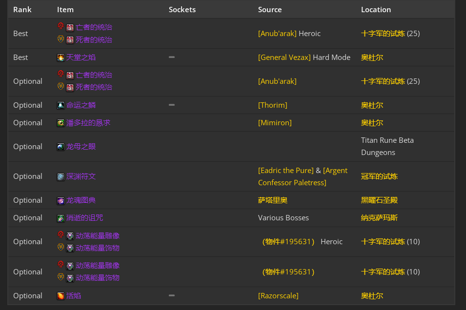Open the 活焰 item link
466x310 pixels.
coord(73,296)
